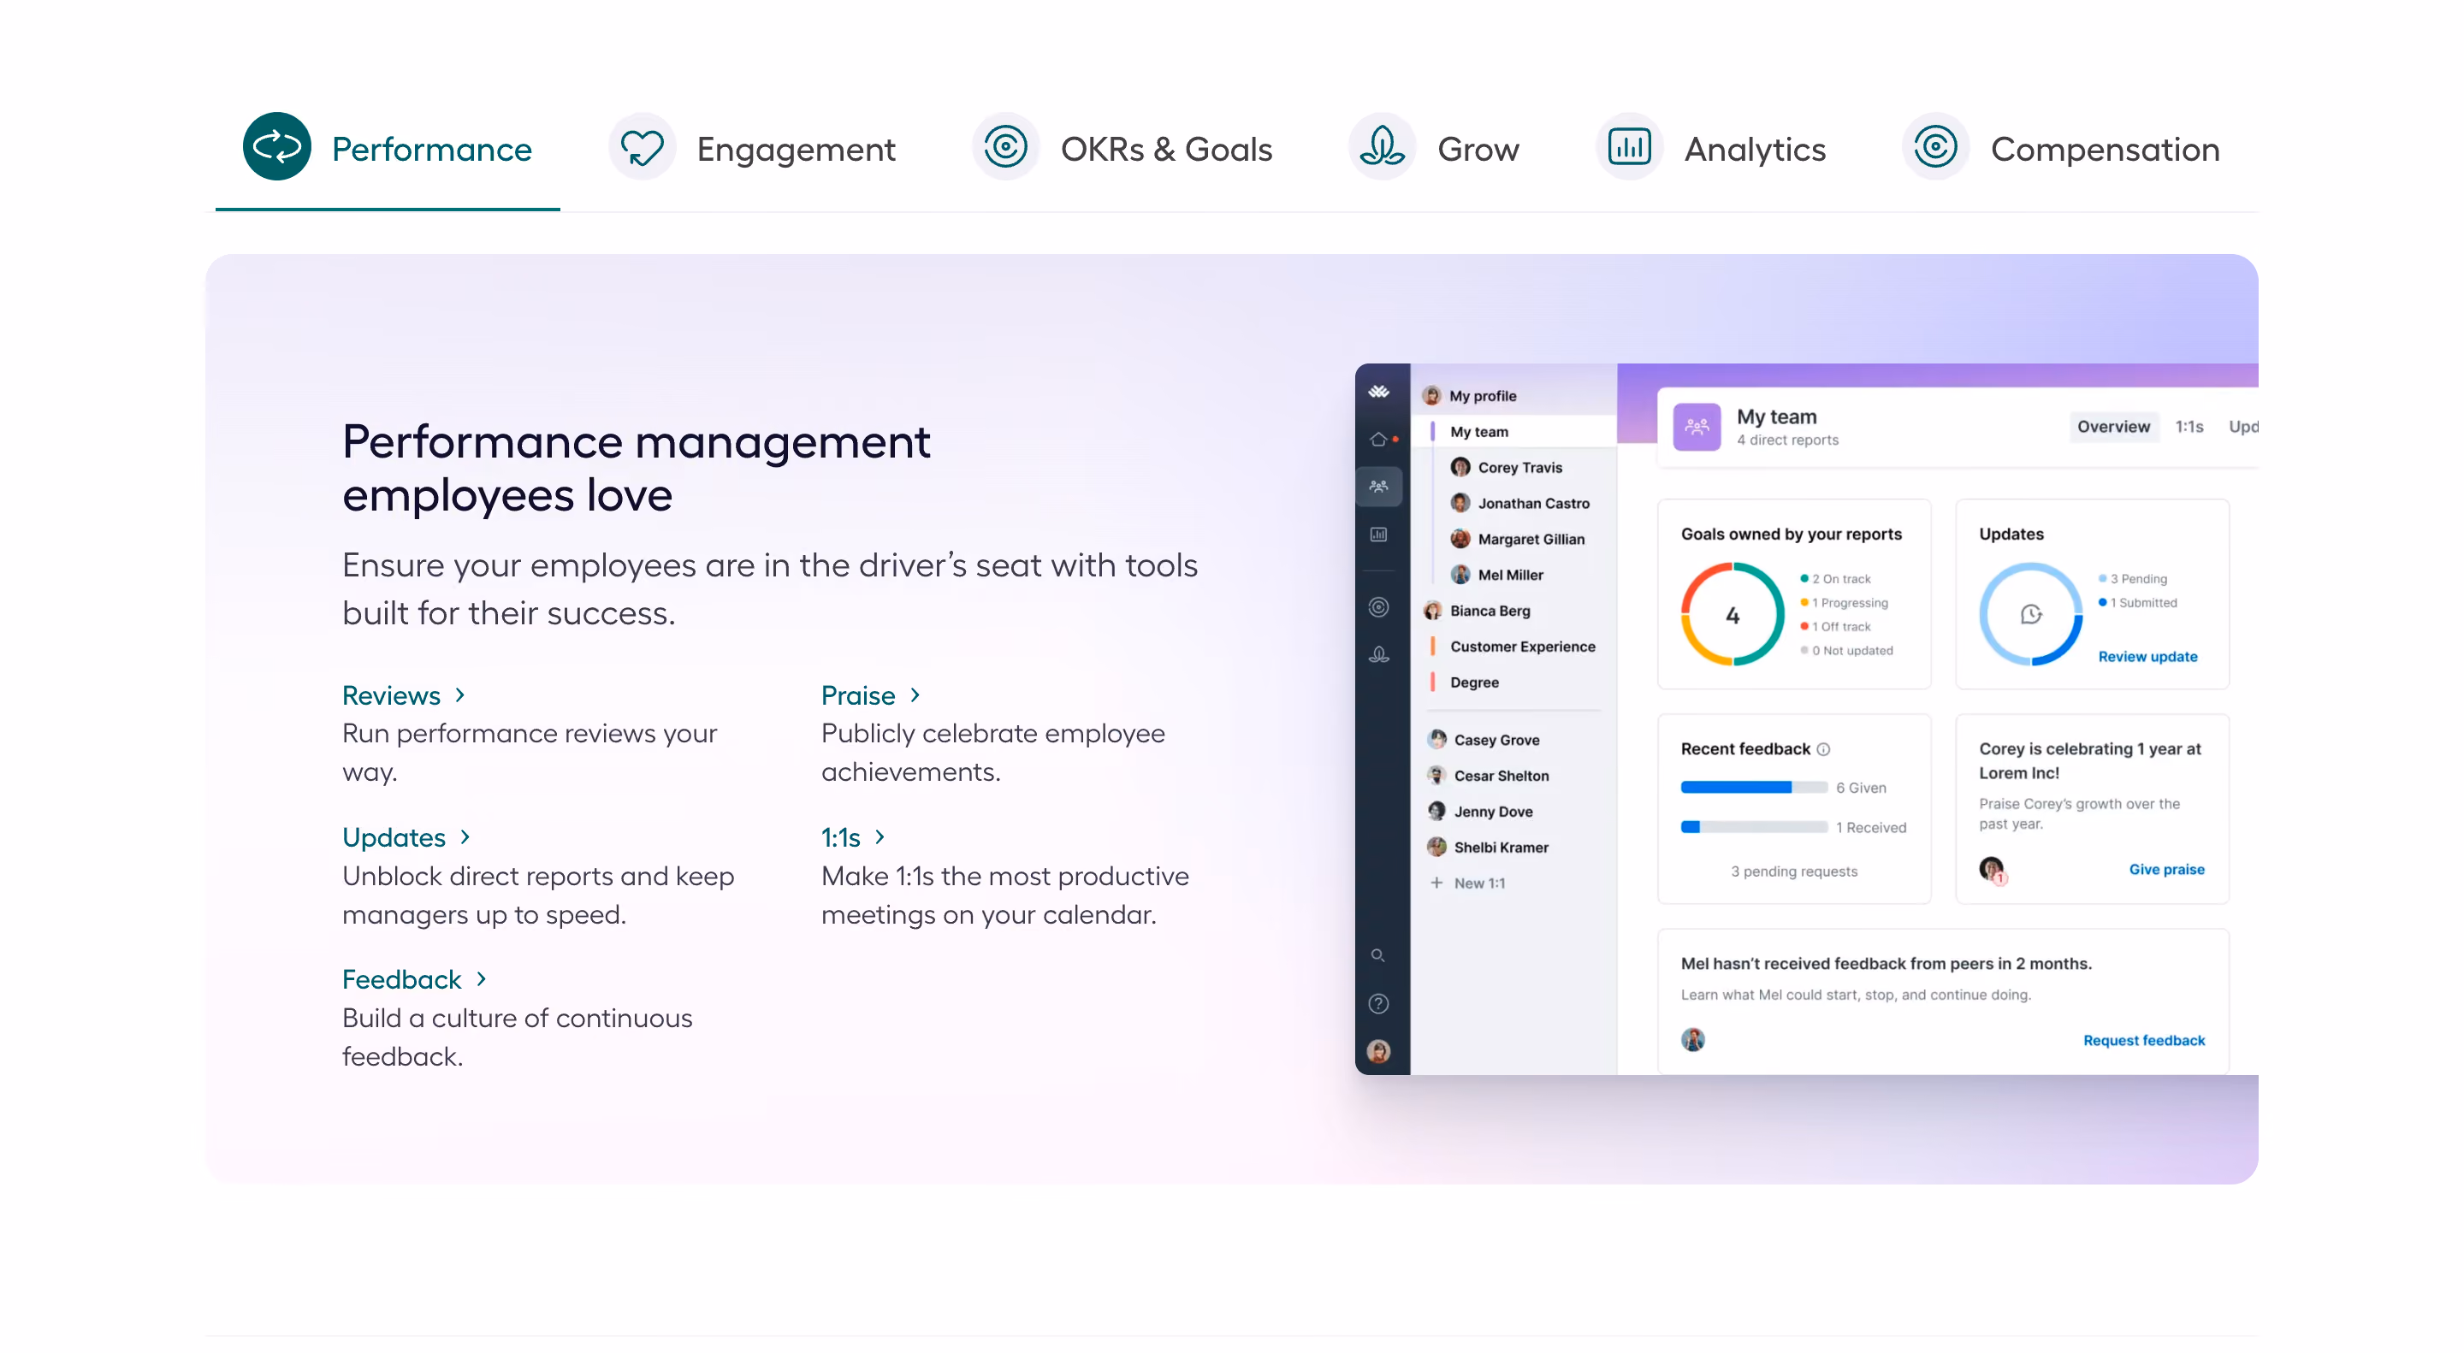The height and width of the screenshot is (1353, 2464).
Task: Switch to the Analytics tab
Action: click(x=1711, y=149)
